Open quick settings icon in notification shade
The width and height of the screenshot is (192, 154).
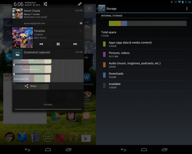(x=45, y=4)
